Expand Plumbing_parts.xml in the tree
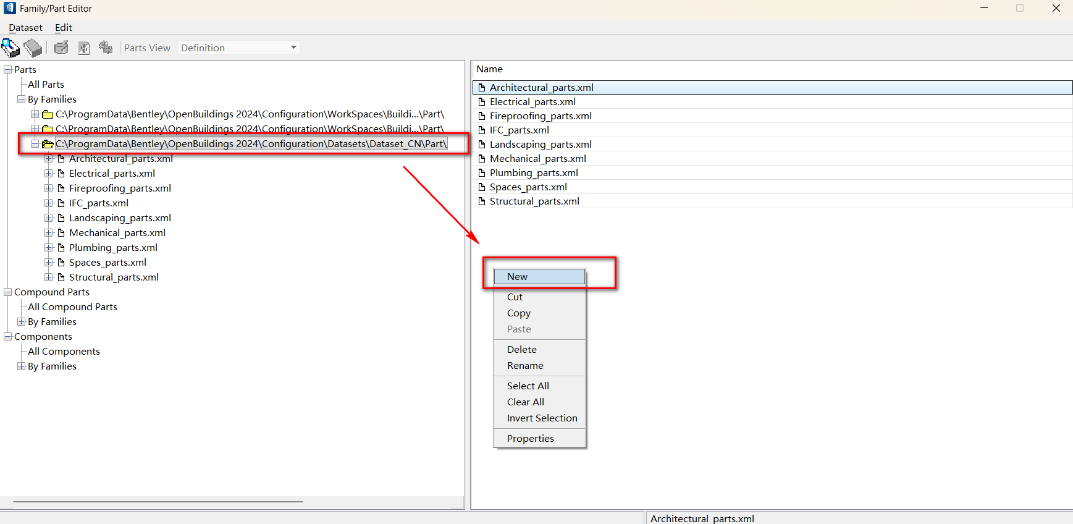The image size is (1073, 524). 49,248
